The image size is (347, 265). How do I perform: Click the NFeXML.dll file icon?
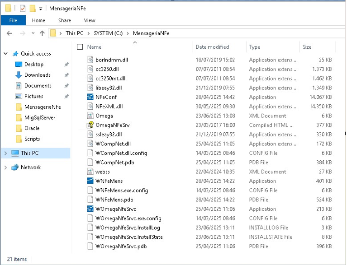coord(90,107)
